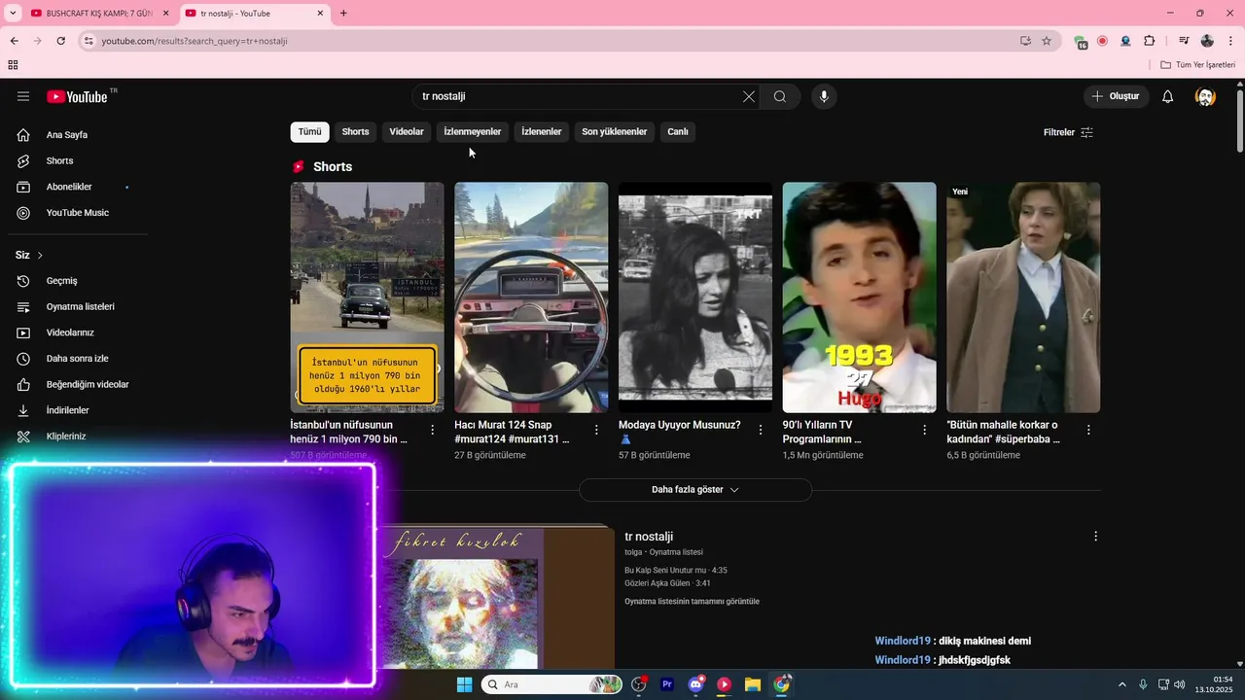Open options for Modaya Uyuyor Musunuz short
The image size is (1245, 700).
tap(761, 430)
